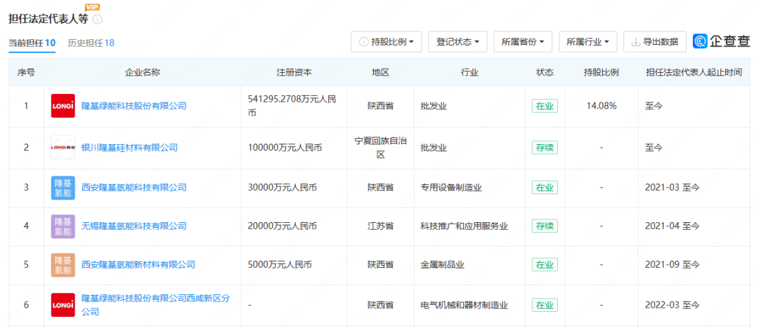Click the 企查查 brand logo
759x328 pixels.
click(722, 41)
